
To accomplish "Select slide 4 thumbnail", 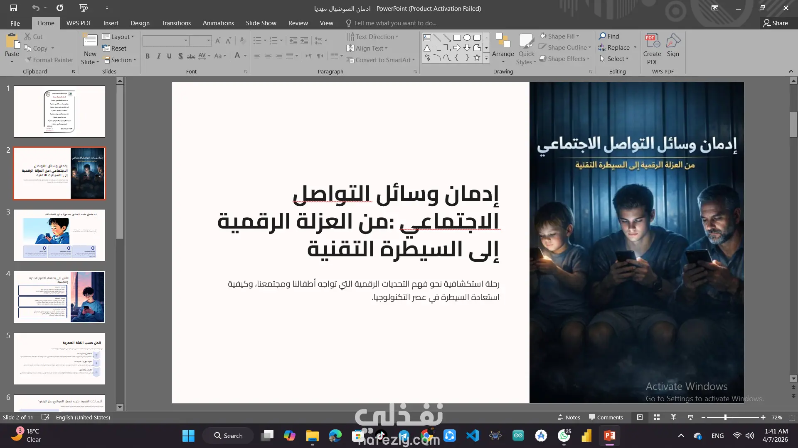I will point(59,297).
